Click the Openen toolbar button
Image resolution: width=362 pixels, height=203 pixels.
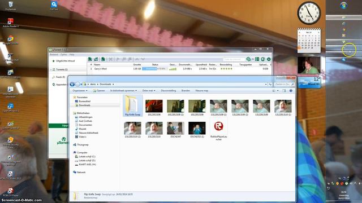(99, 91)
